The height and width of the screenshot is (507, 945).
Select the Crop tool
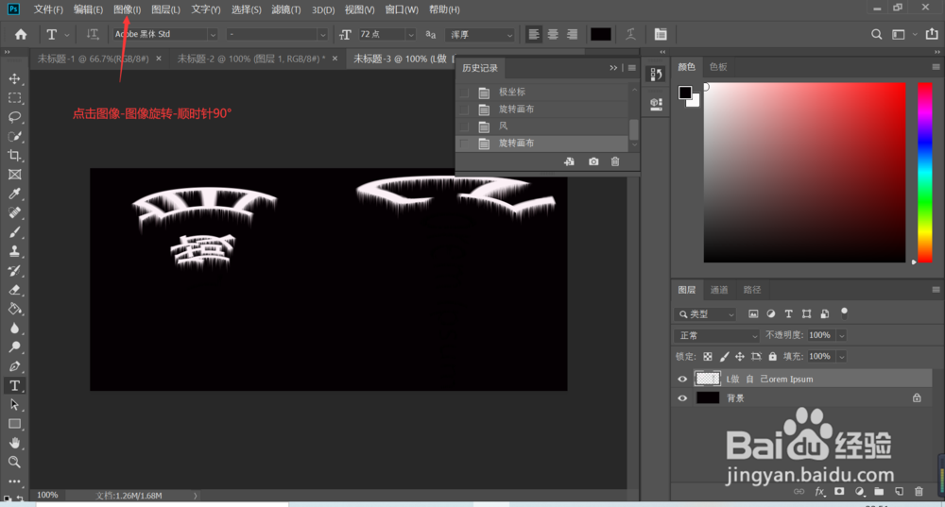(x=14, y=156)
